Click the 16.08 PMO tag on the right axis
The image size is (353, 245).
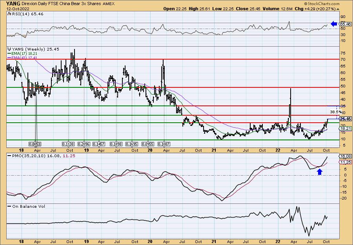pos(346,156)
